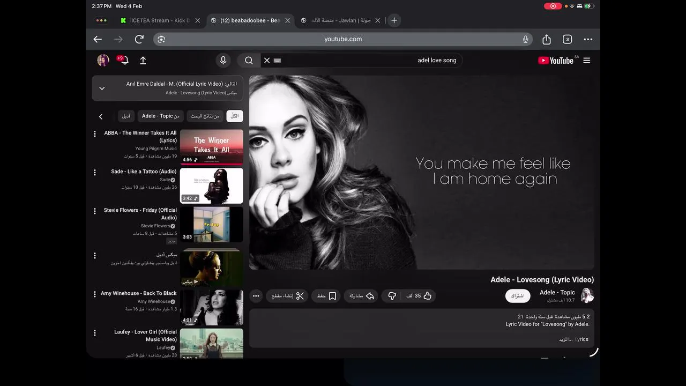Click the youtube.com address bar
Viewport: 686px width, 386px height.
click(343, 39)
